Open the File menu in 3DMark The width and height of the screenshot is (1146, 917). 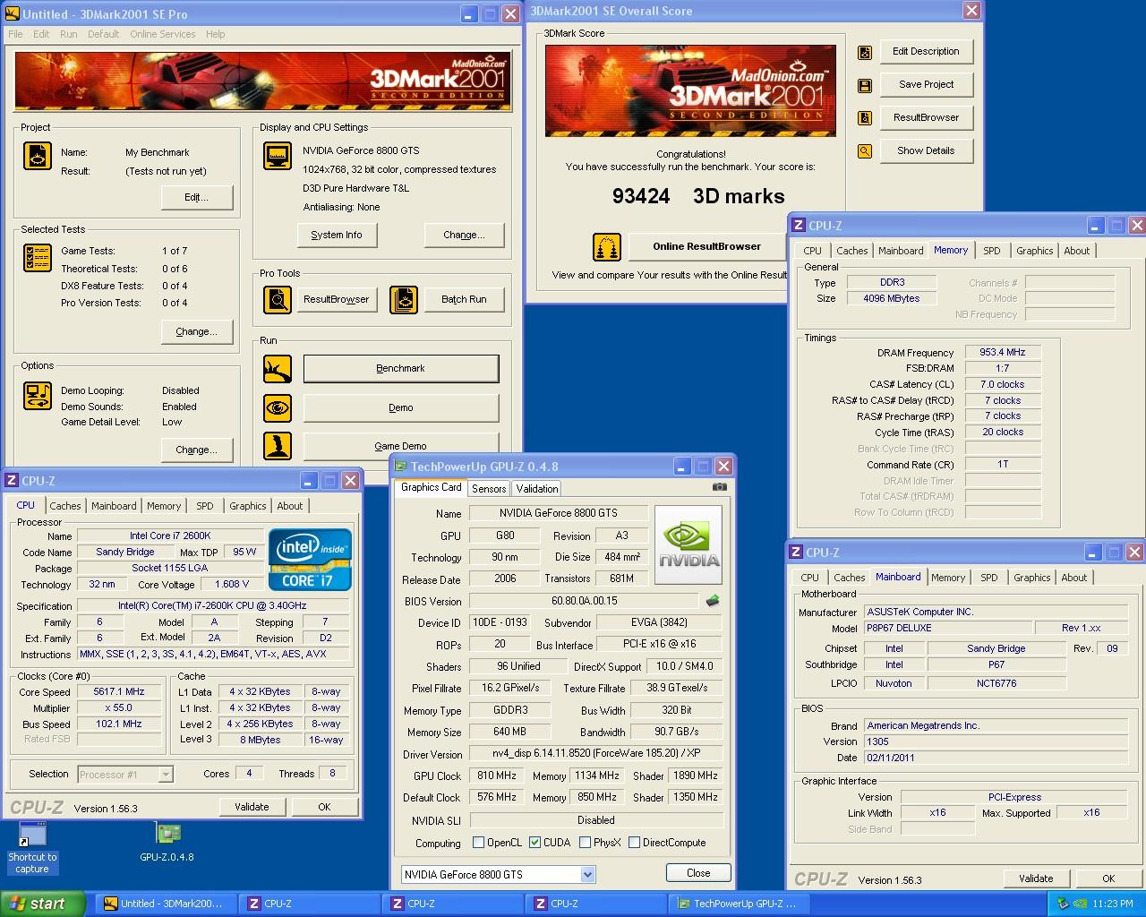[x=15, y=34]
